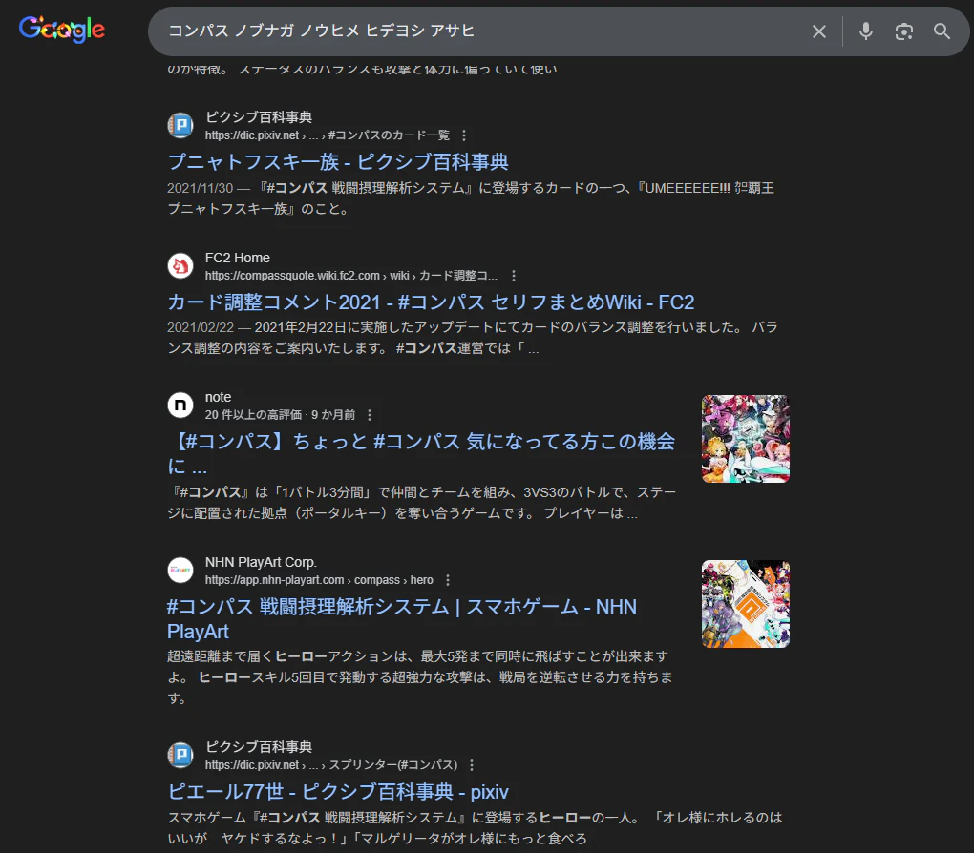This screenshot has height=853, width=974.
Task: Click the note site favicon
Action: click(x=180, y=406)
